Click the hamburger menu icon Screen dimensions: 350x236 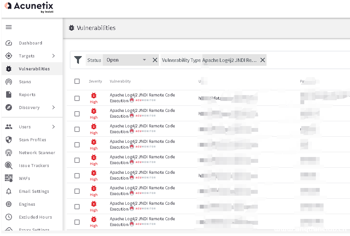click(9, 27)
